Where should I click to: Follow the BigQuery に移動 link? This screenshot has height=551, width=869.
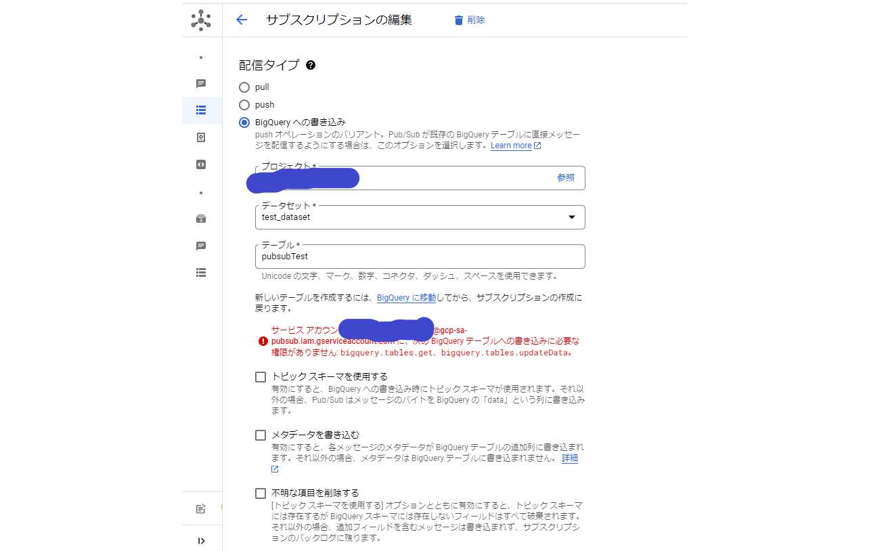pos(406,298)
